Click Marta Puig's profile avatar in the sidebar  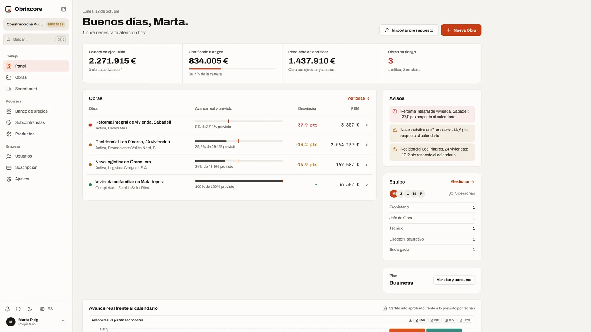pos(11,322)
